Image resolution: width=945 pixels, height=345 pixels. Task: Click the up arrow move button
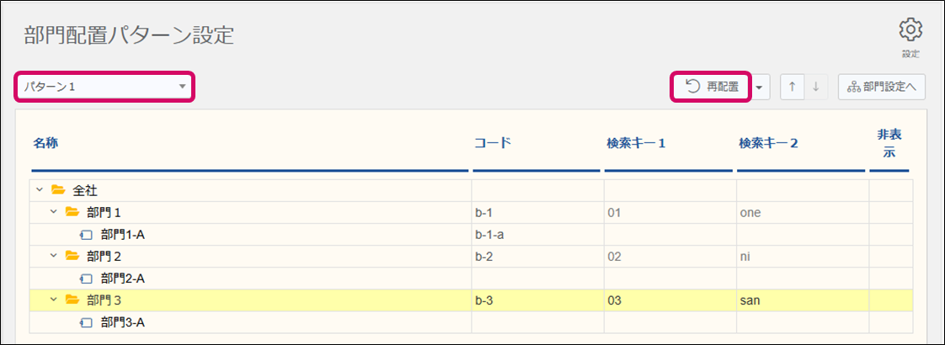[x=792, y=87]
